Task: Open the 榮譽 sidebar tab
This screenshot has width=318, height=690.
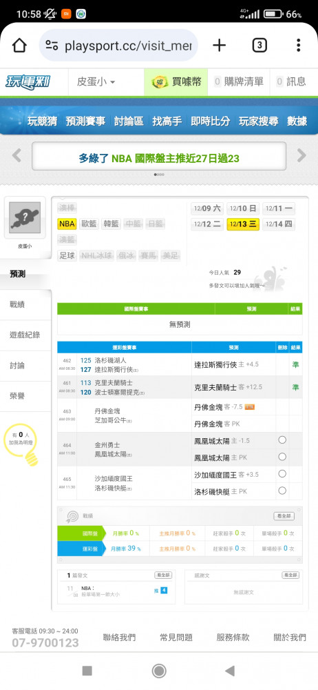Action: pyautogui.click(x=25, y=396)
